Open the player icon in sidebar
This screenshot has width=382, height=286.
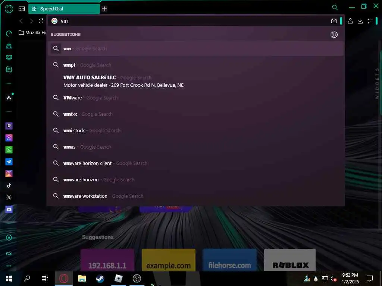tap(9, 238)
